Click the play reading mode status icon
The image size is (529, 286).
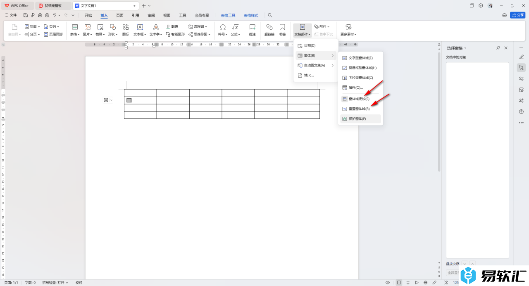pos(417,283)
